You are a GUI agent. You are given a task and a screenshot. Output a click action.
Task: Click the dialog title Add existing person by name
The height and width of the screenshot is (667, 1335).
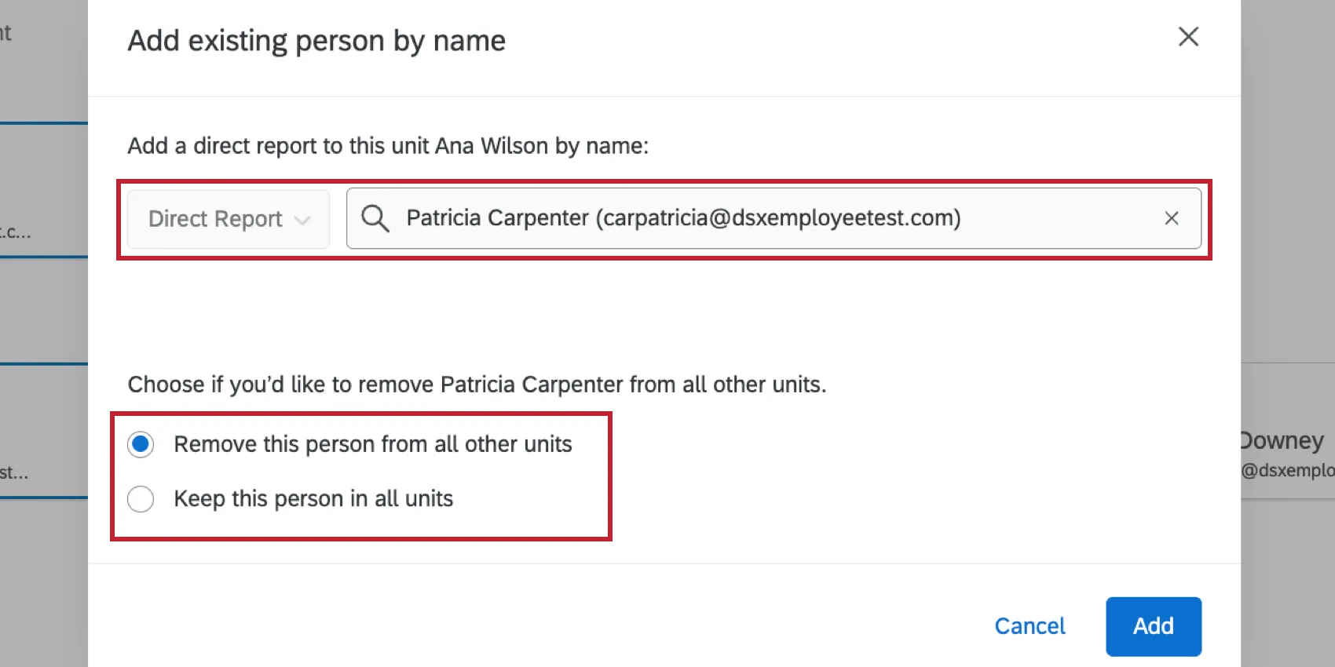[316, 40]
